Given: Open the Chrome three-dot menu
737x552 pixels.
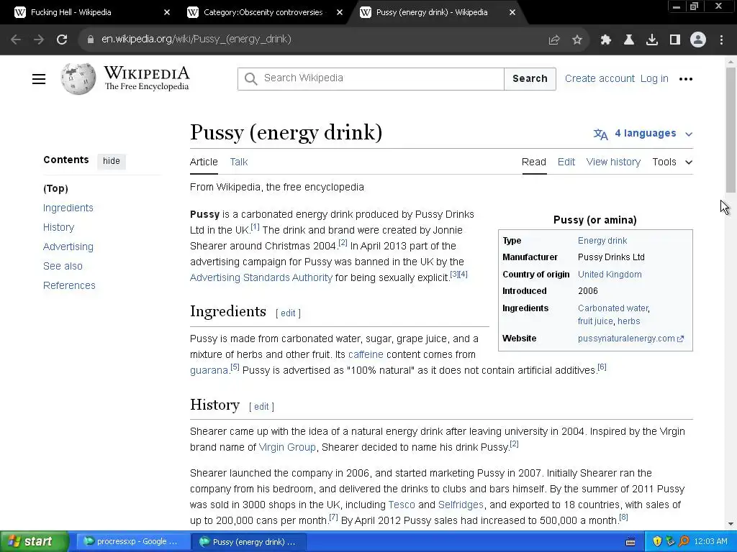Looking at the screenshot, I should 721,40.
